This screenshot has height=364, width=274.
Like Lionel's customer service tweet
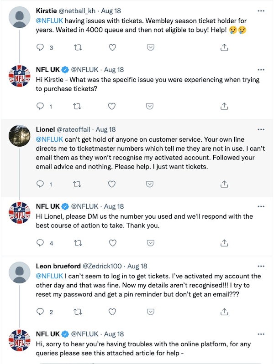112,184
